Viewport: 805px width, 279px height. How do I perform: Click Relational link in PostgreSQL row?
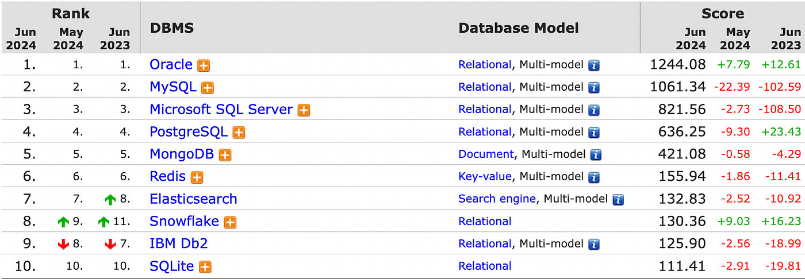click(x=485, y=132)
